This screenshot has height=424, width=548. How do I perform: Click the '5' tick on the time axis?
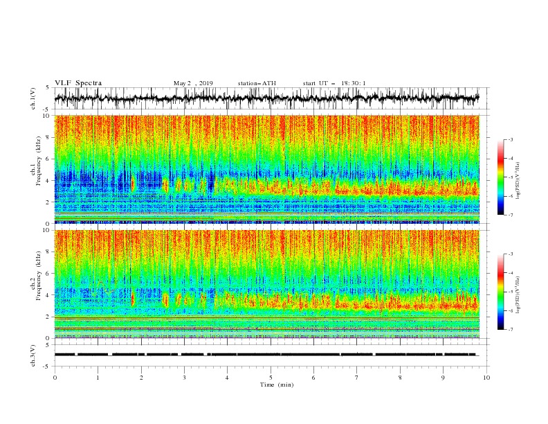(x=271, y=378)
